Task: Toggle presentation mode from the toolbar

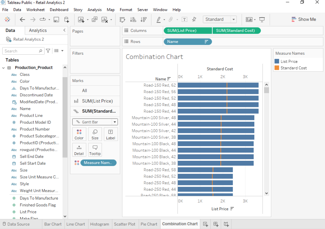Action: (262, 19)
